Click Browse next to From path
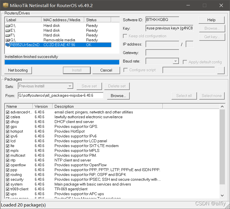230x209 pixels. tap(118, 96)
